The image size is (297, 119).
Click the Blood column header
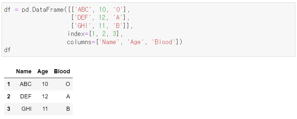click(x=62, y=71)
